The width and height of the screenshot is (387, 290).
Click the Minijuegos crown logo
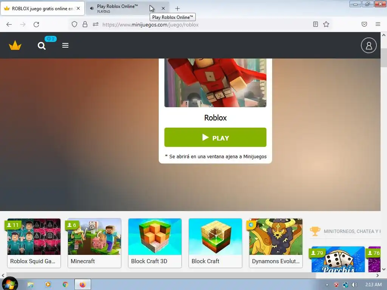[x=15, y=45]
